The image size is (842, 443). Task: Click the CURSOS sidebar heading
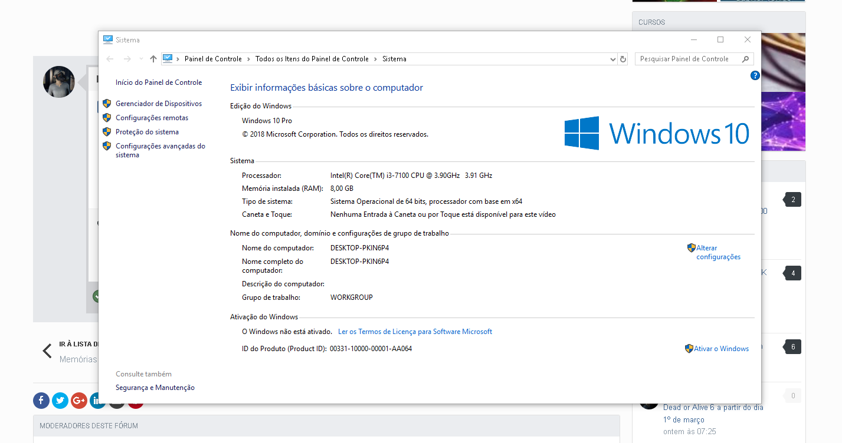point(651,22)
